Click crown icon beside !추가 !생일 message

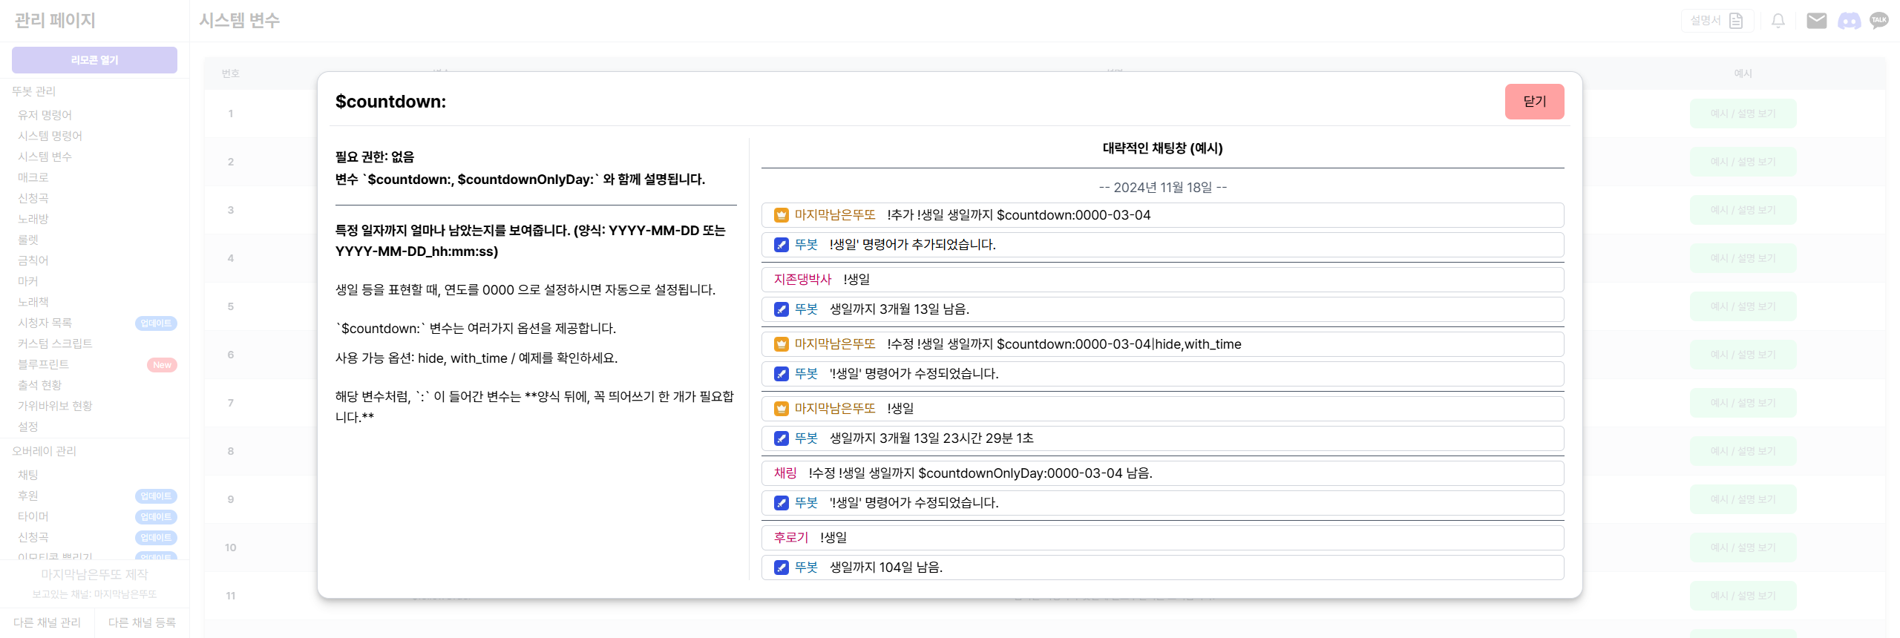pos(781,215)
